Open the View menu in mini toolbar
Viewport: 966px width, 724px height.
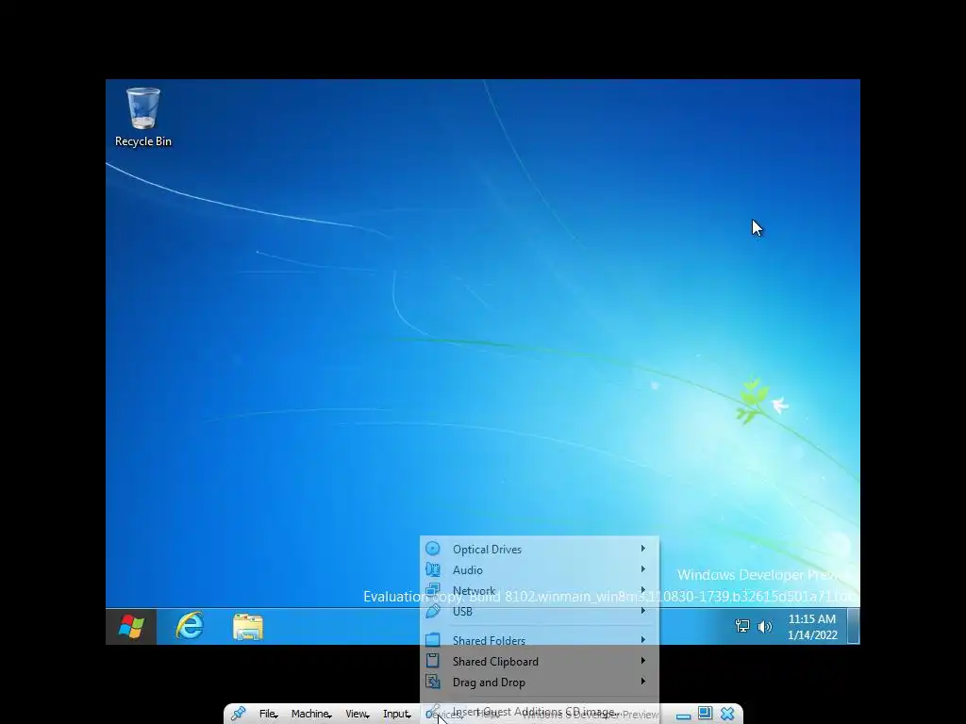358,715
